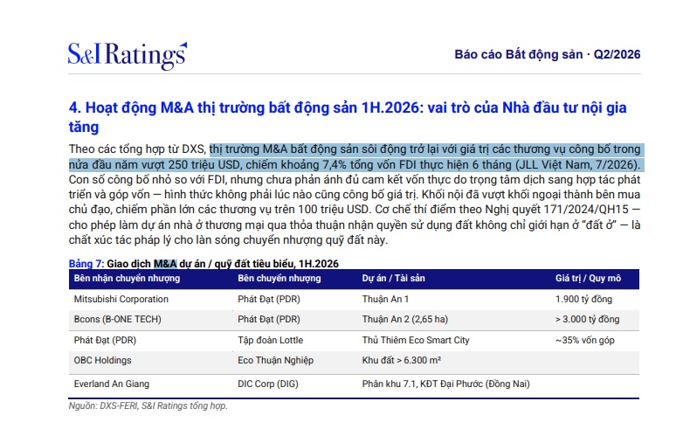Click the "Bên nhận chuyển nhượng" column header
Image resolution: width=690 pixels, height=422 pixels.
click(127, 278)
